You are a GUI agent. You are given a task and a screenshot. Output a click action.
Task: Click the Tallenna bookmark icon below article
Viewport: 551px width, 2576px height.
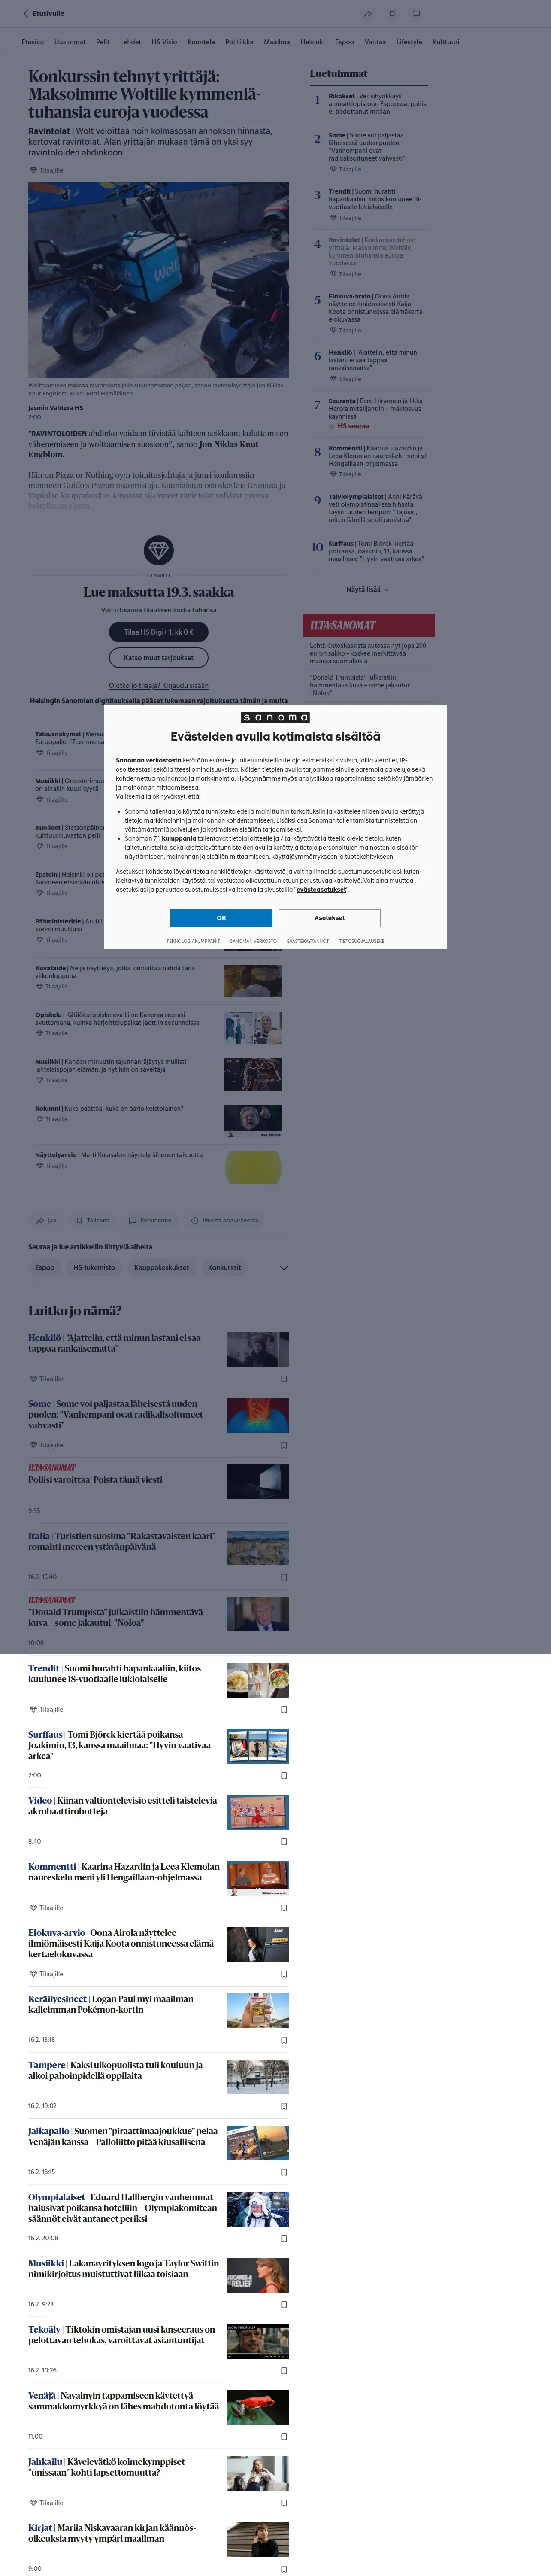pos(80,1220)
